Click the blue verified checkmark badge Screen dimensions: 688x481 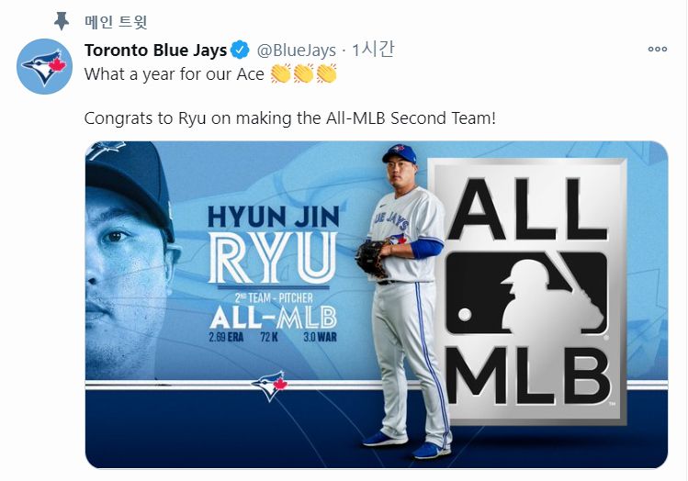[240, 50]
